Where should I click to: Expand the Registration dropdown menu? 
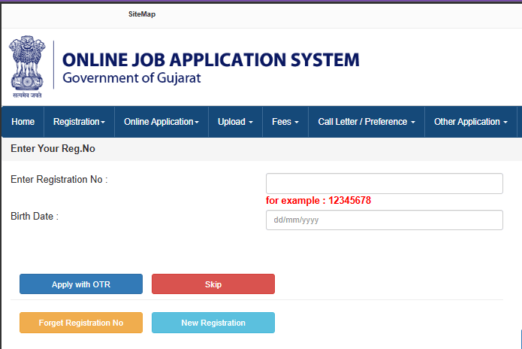coord(79,122)
